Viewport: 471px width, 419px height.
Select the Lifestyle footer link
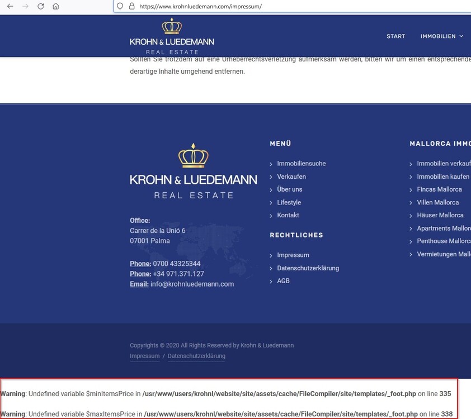(289, 202)
